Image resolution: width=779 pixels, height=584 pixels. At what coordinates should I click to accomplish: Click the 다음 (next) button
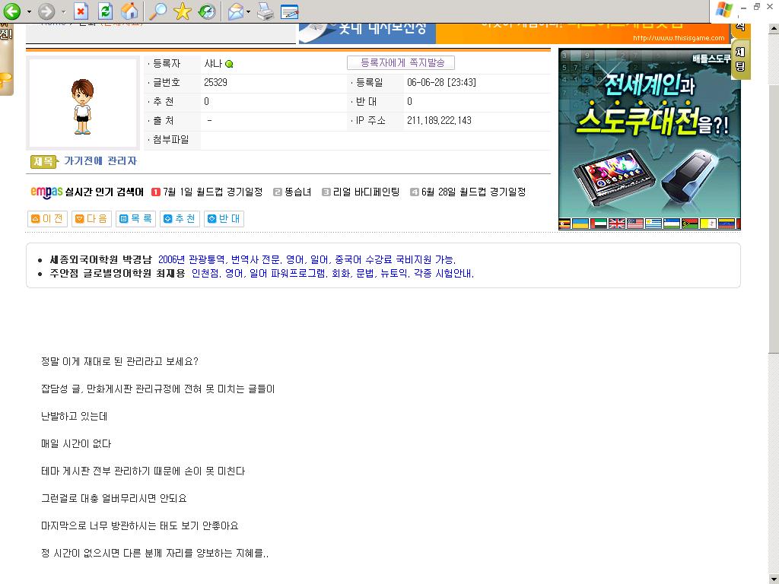tap(91, 218)
